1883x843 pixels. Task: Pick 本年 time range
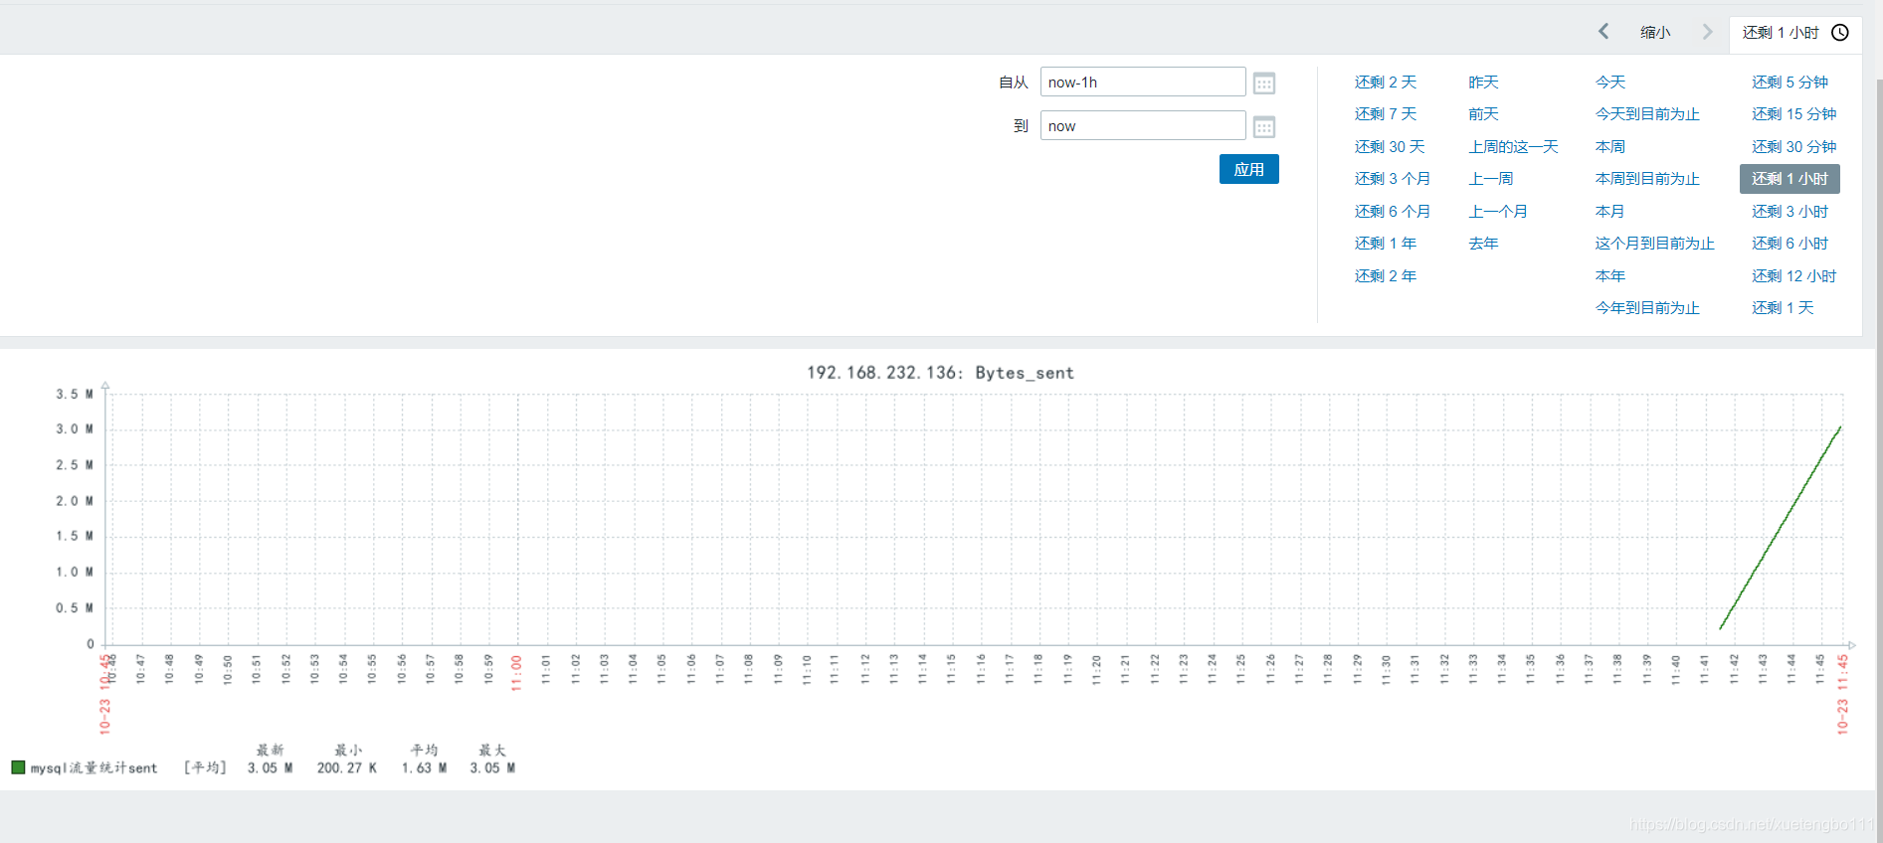coord(1610,276)
